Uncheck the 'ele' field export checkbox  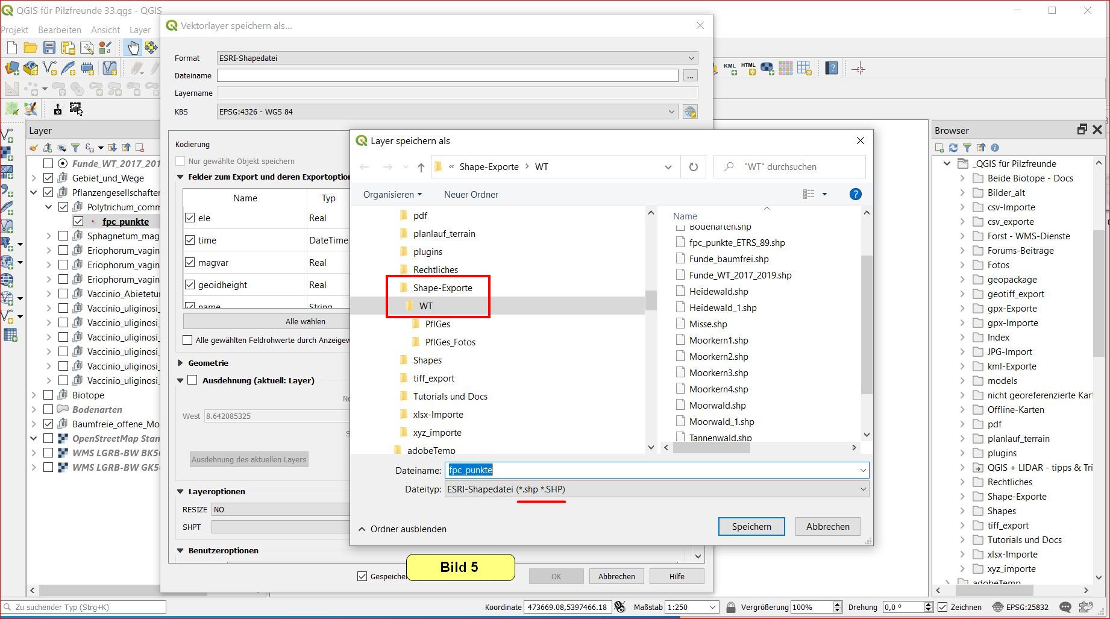coord(190,218)
